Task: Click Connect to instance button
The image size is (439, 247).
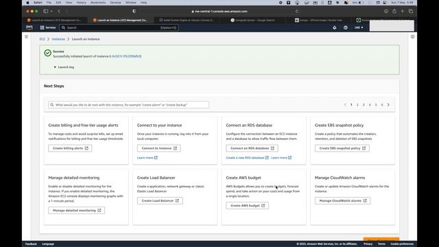Action: (x=158, y=148)
